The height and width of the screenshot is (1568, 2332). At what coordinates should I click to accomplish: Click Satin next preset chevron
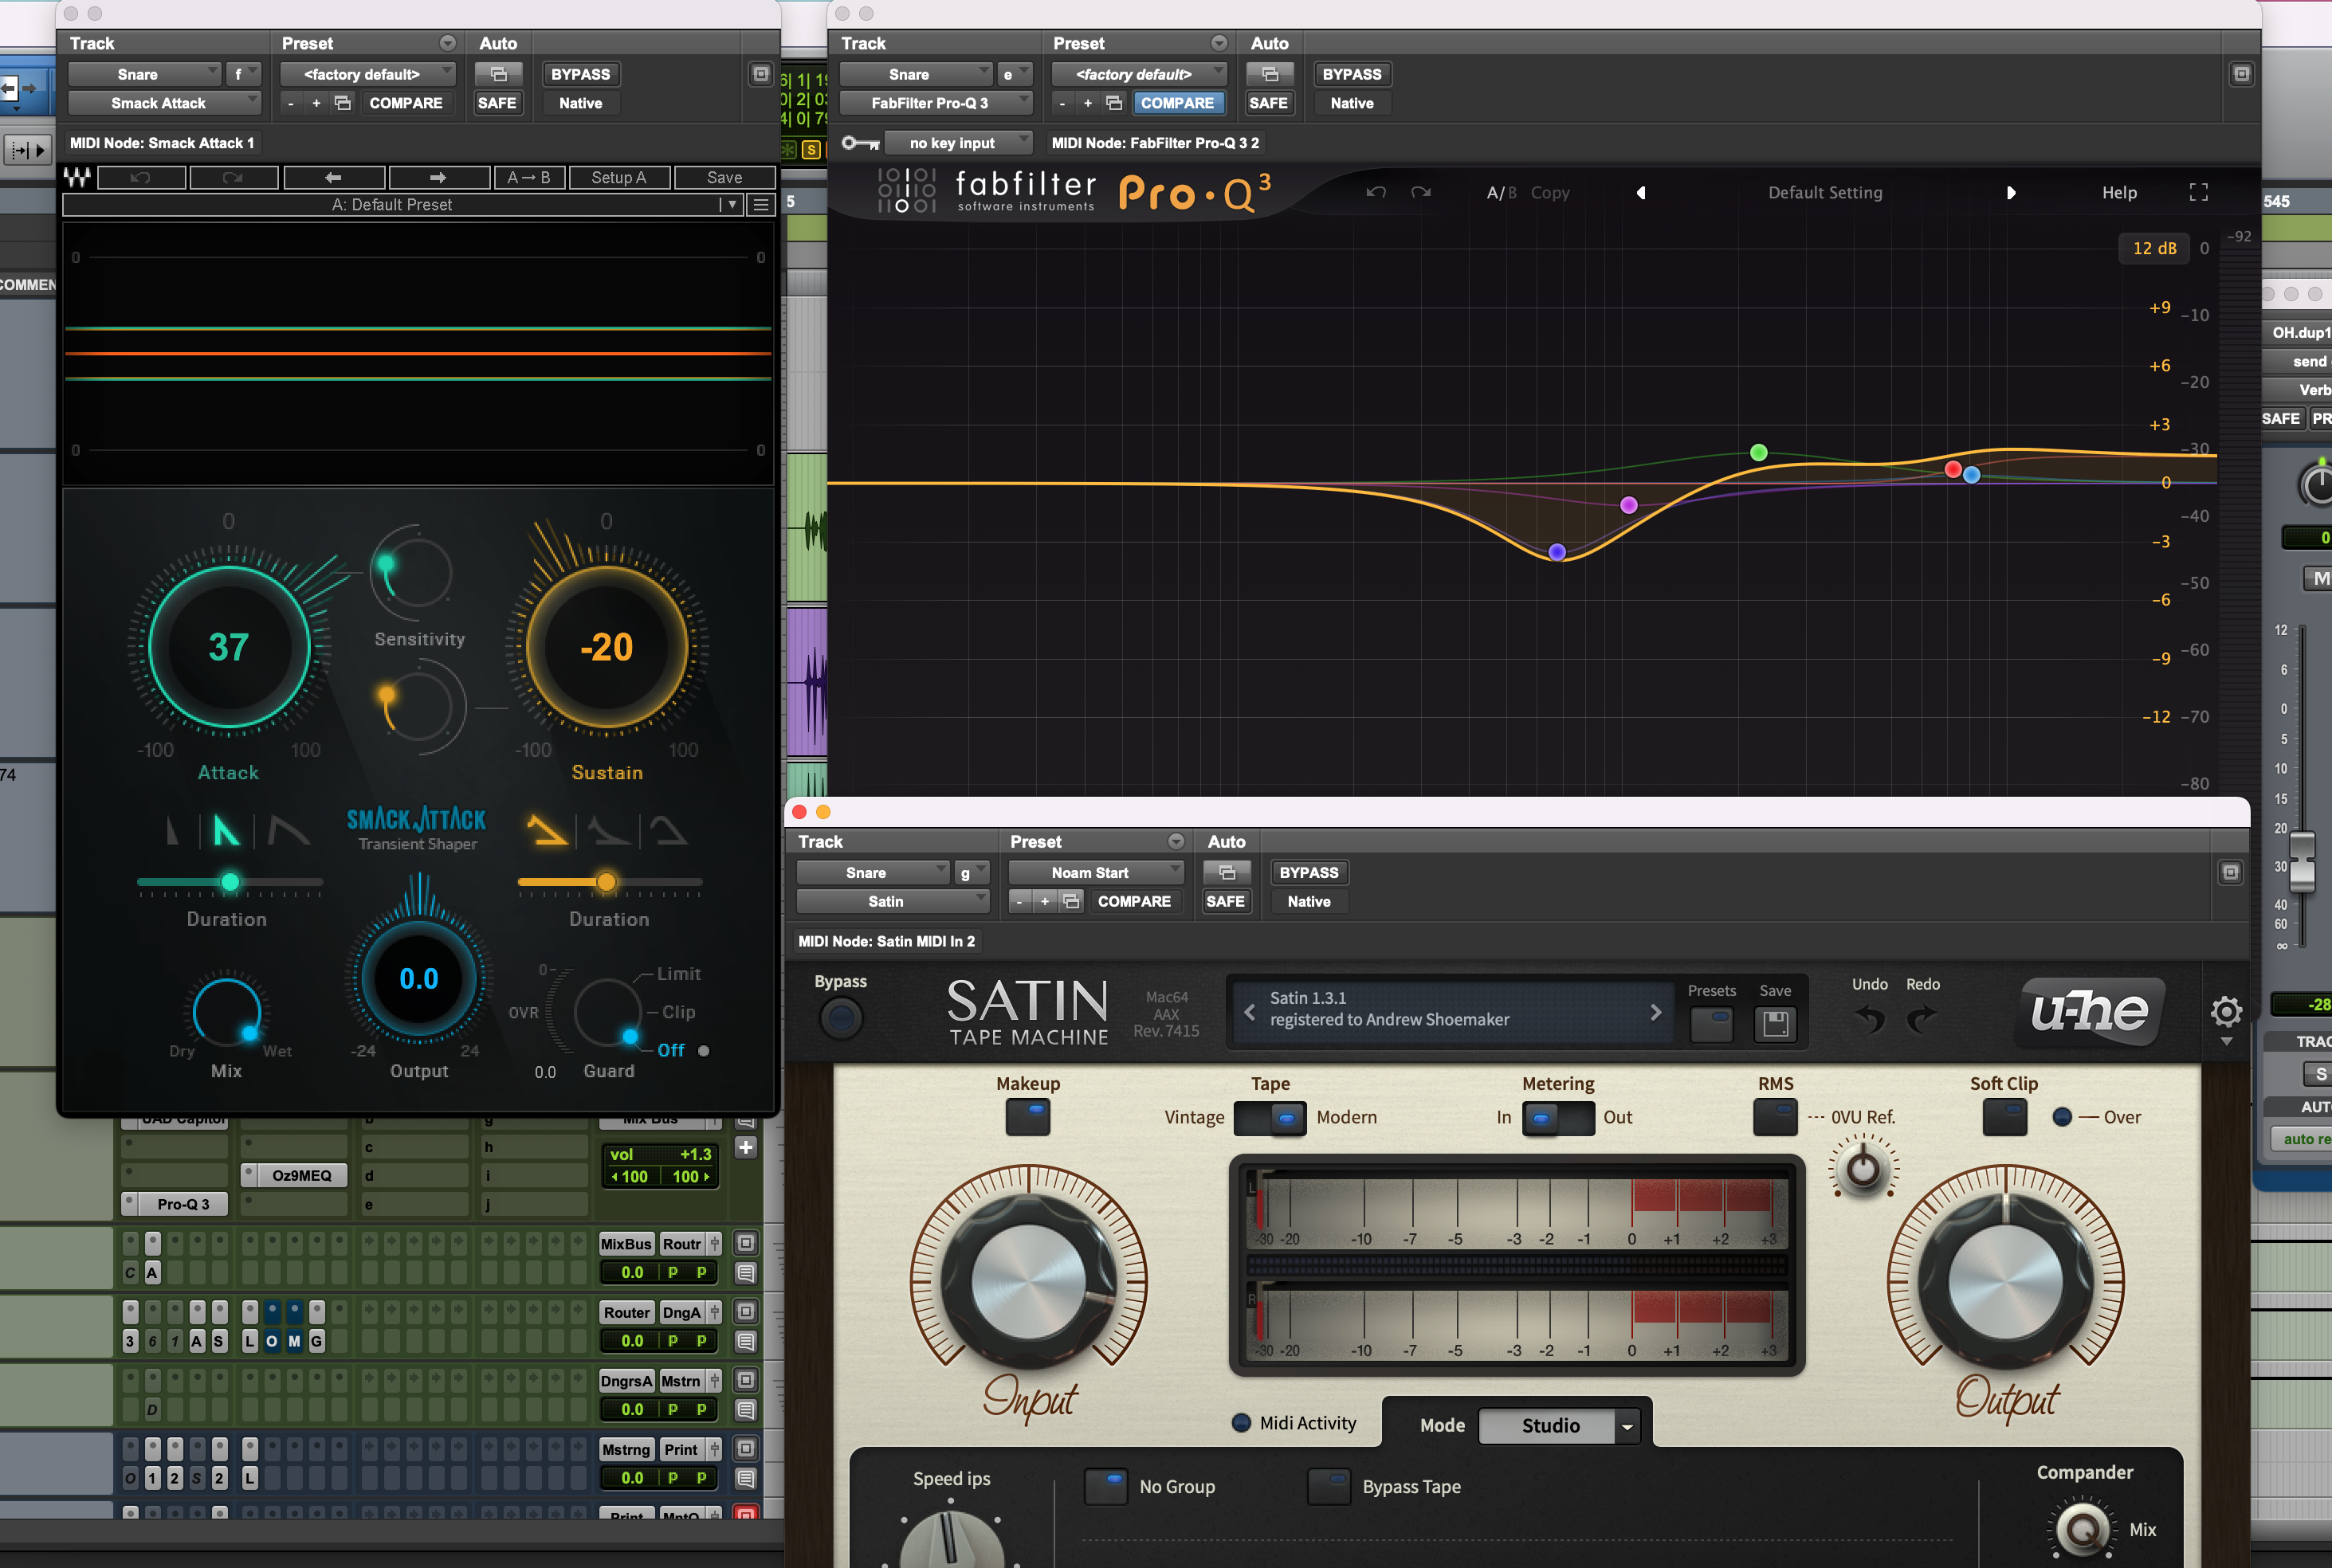(1656, 1012)
